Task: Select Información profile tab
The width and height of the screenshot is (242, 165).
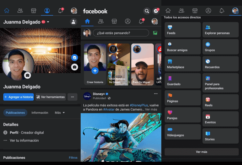Action: click(40, 112)
